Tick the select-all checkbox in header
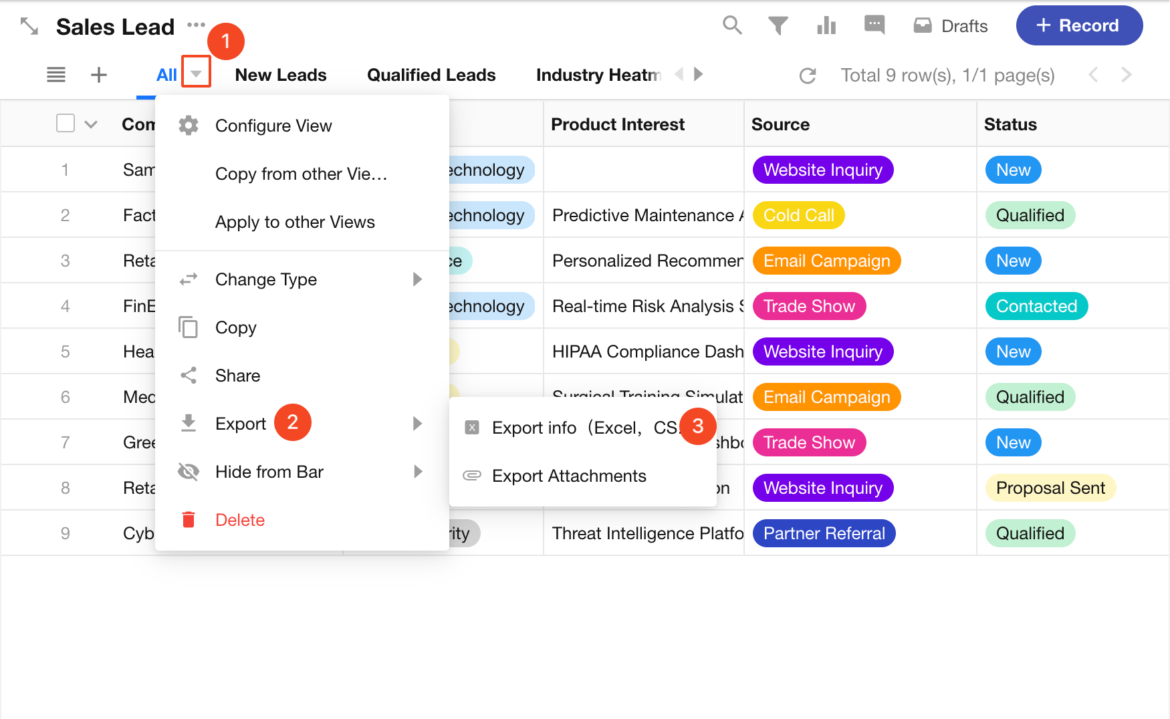Viewport: 1170px width, 719px height. click(66, 124)
